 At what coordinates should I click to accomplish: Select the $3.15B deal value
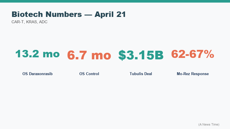tap(141, 55)
